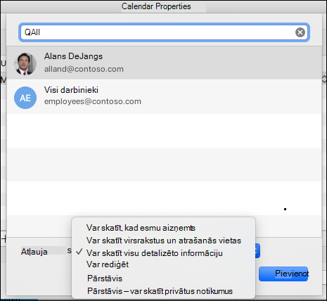The image size is (327, 301).
Task: Click the Atļauja label
Action: (34, 252)
